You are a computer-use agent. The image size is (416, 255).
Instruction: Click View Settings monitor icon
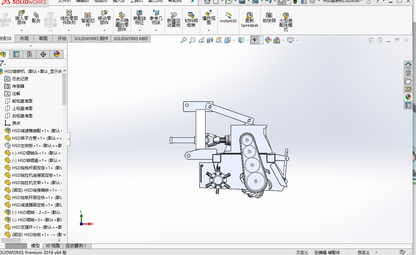pyautogui.click(x=290, y=40)
